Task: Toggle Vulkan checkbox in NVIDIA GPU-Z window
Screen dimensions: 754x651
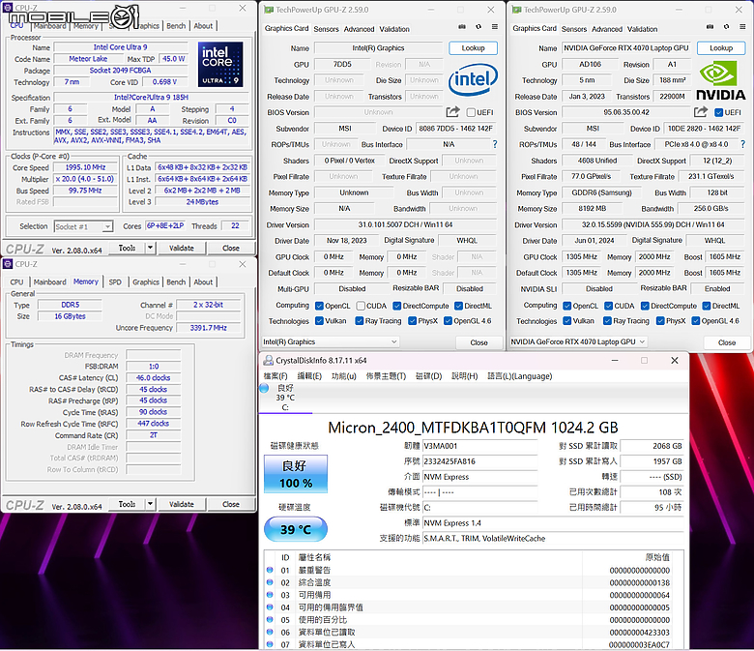Action: point(567,321)
